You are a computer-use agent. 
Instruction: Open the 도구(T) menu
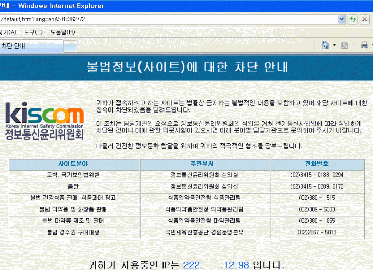(x=33, y=32)
